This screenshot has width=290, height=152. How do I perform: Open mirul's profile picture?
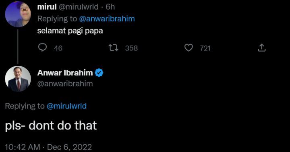click(18, 14)
